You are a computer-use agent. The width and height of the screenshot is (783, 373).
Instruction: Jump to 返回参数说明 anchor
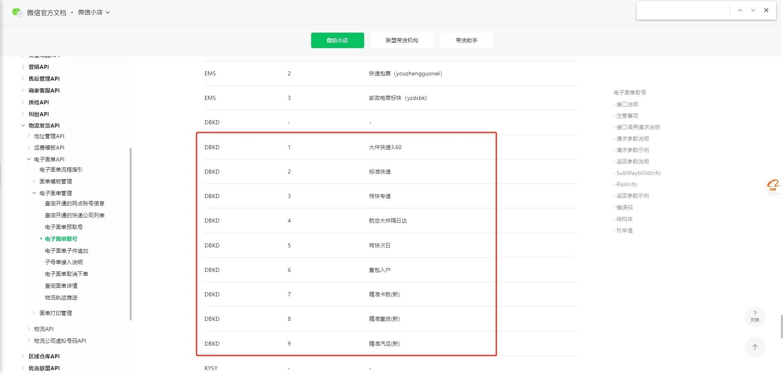[x=633, y=161]
